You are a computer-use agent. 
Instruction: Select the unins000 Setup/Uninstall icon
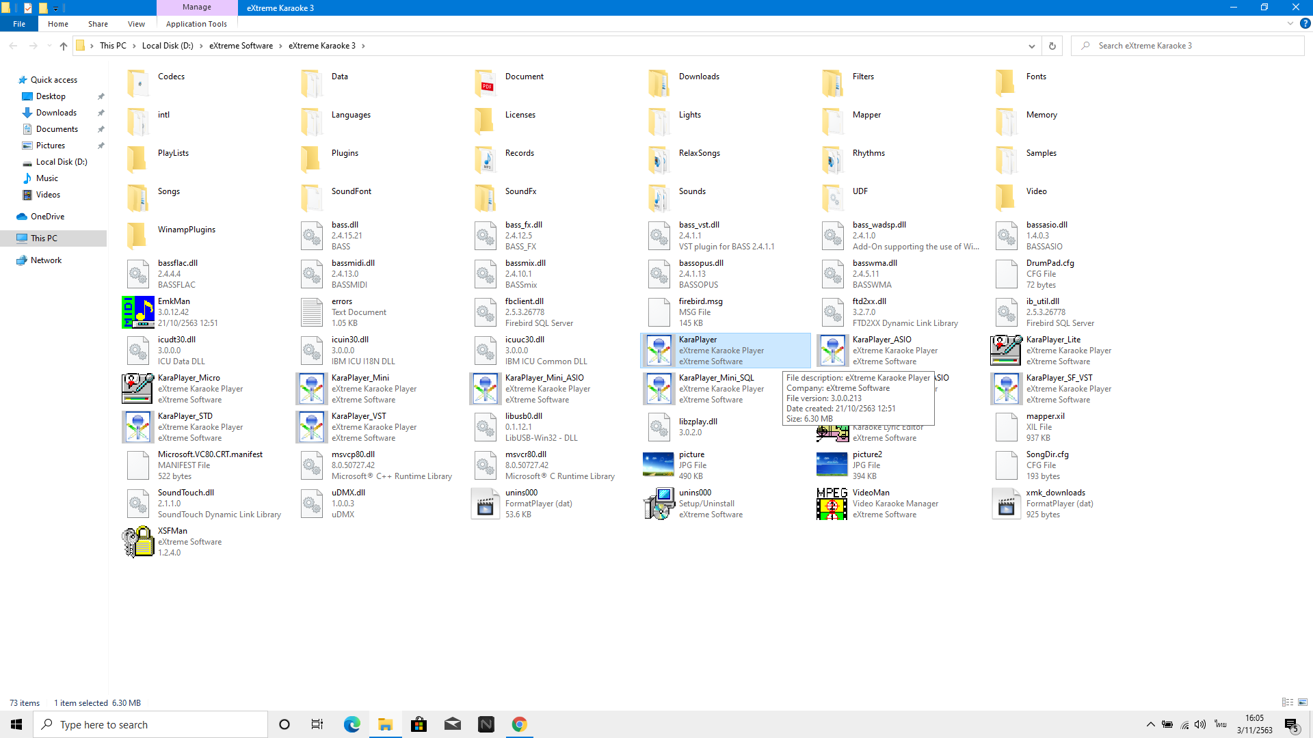pos(659,504)
